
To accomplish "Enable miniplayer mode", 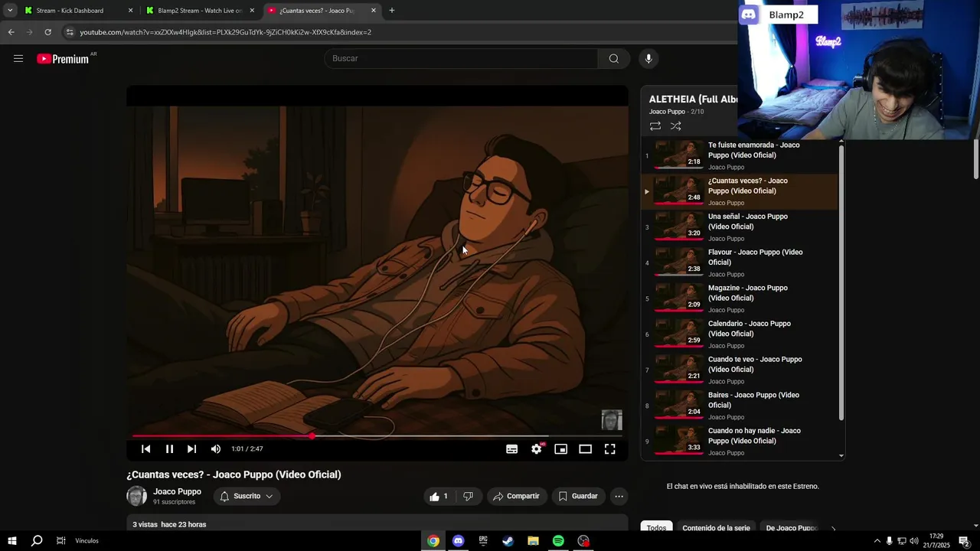I will tap(561, 449).
